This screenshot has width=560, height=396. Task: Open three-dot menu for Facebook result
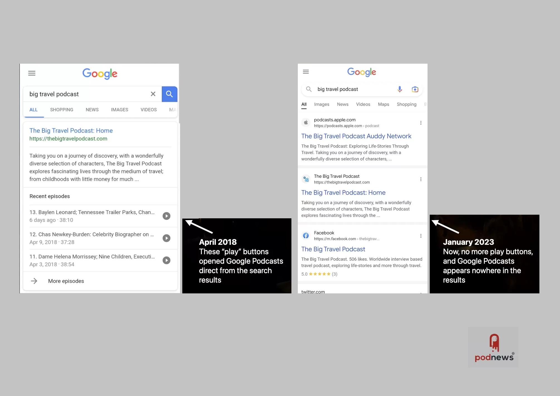pos(421,236)
